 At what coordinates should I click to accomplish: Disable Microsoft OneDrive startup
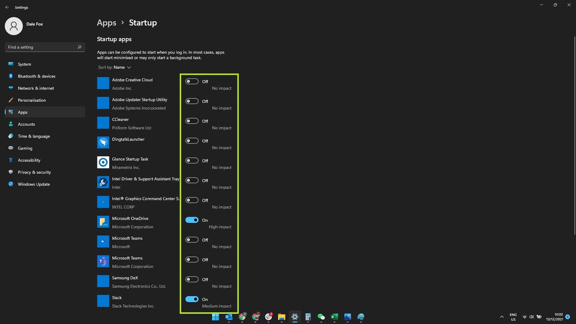(x=192, y=219)
